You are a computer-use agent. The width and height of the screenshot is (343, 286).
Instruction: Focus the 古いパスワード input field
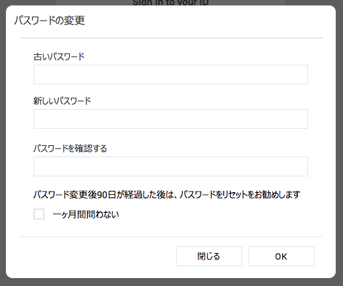171,75
